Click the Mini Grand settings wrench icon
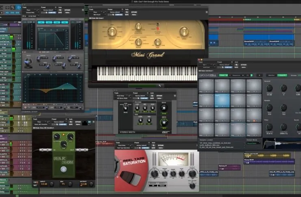 click(160, 86)
